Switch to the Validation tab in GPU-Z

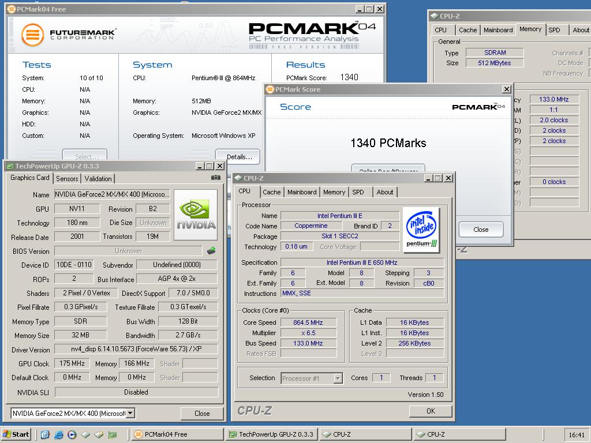tap(98, 179)
